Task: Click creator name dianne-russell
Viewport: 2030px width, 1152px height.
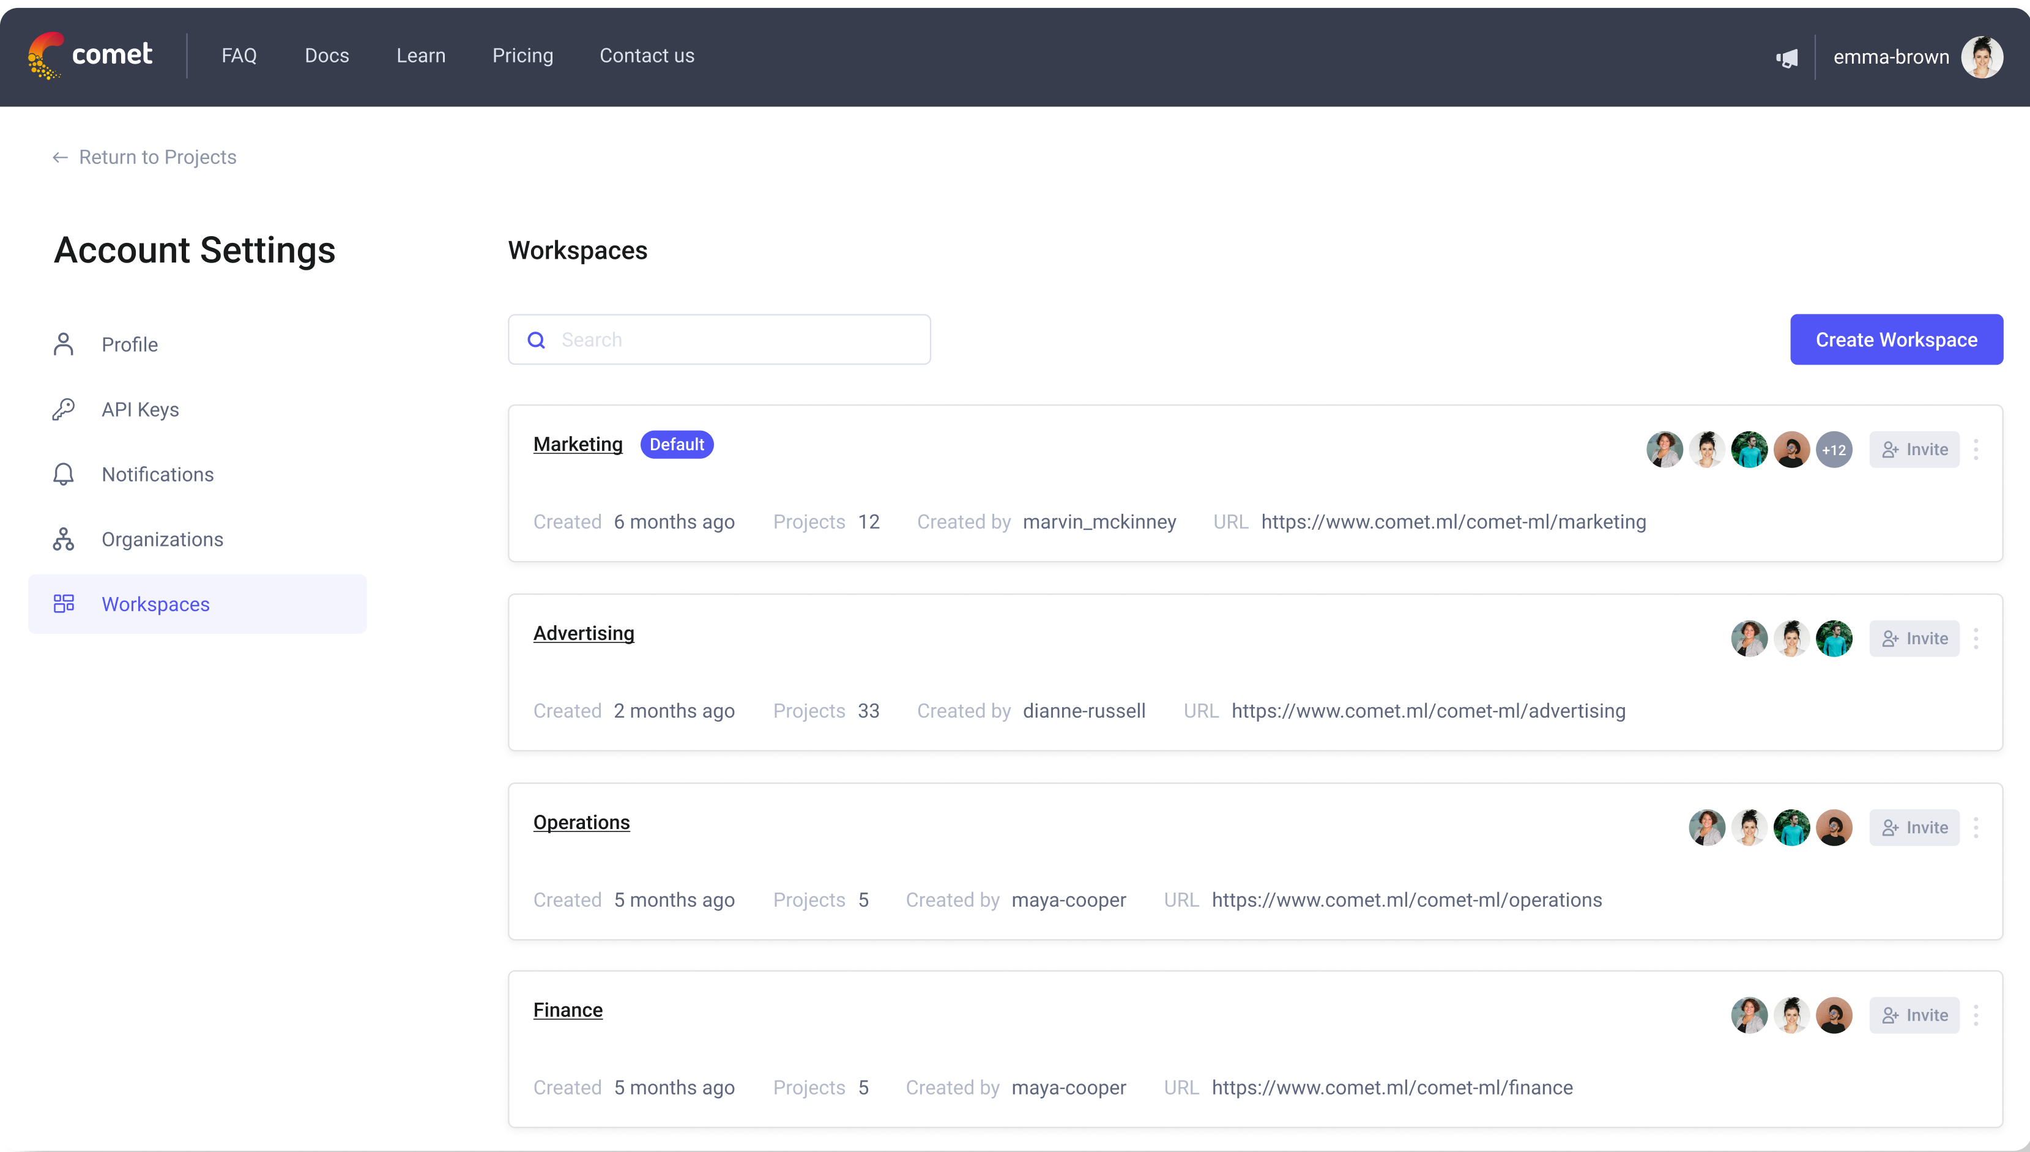Action: [x=1084, y=710]
